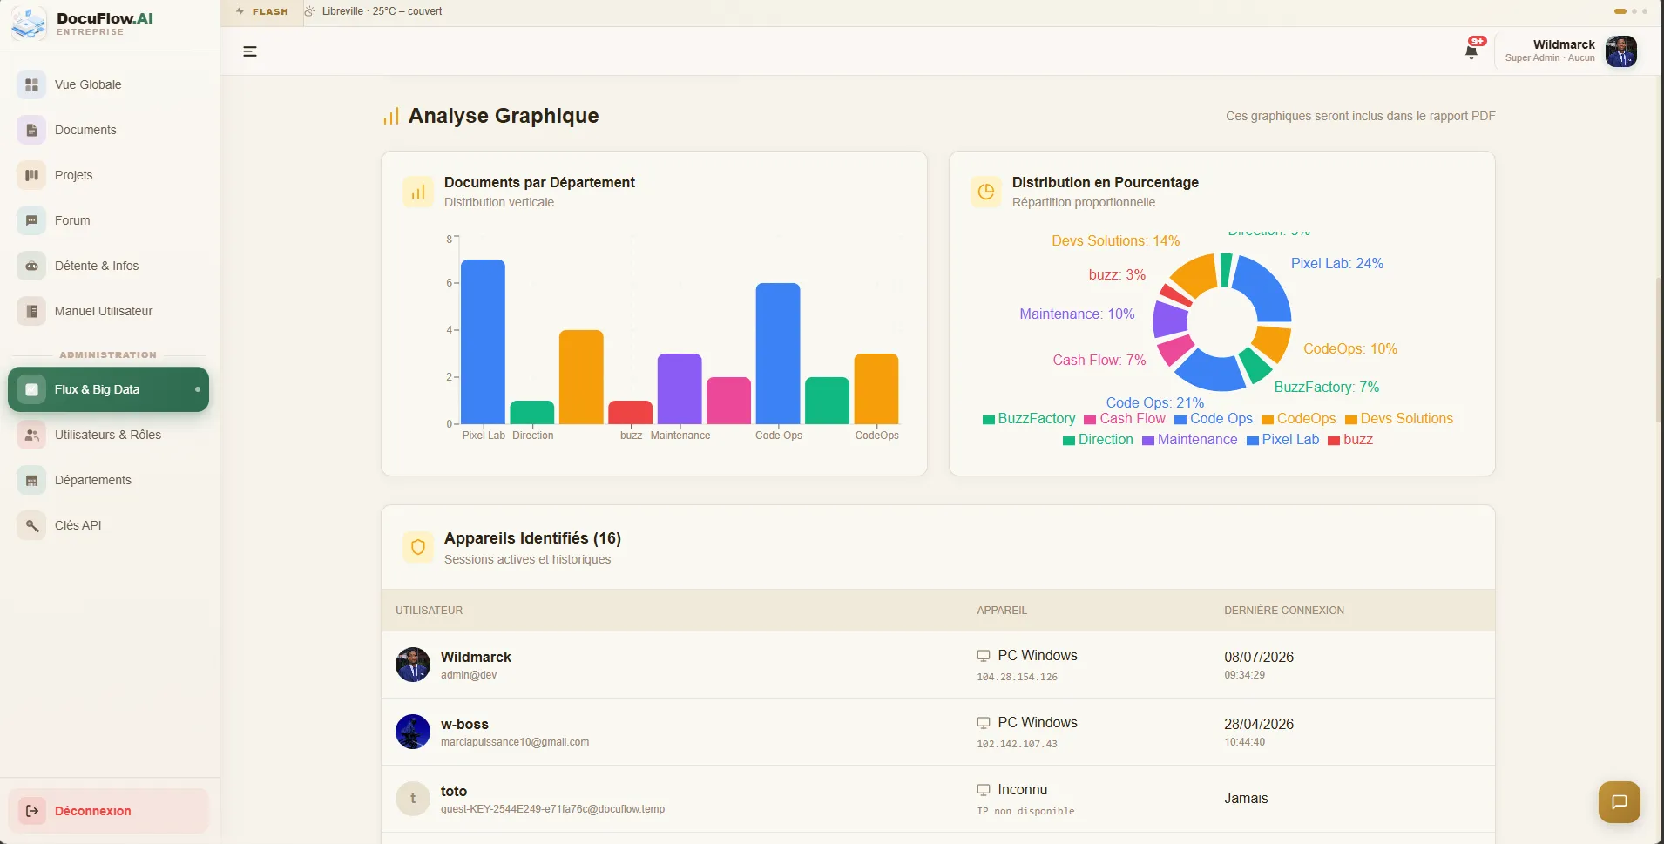1664x844 pixels.
Task: Click the shield icon of Appareils Identifiés
Action: coord(418,547)
